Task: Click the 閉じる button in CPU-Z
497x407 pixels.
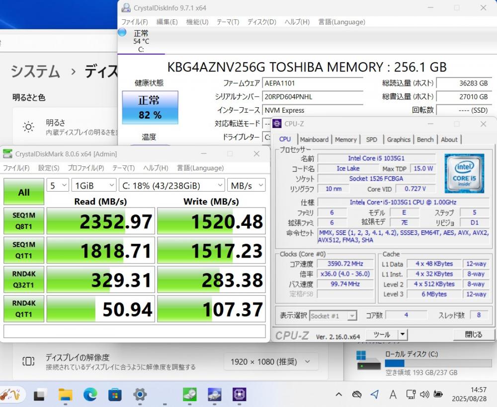Action: (474, 335)
